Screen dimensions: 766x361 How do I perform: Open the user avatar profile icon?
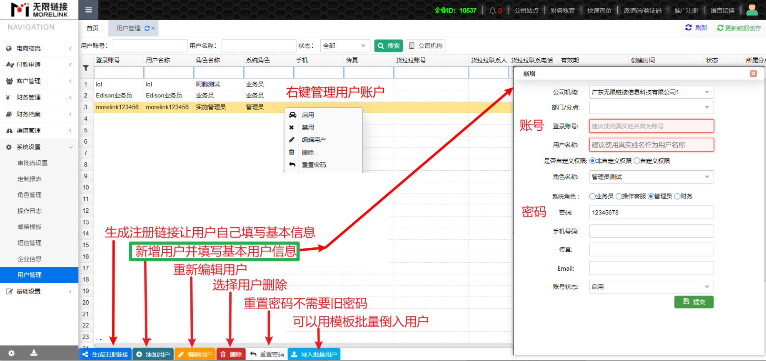tap(752, 10)
